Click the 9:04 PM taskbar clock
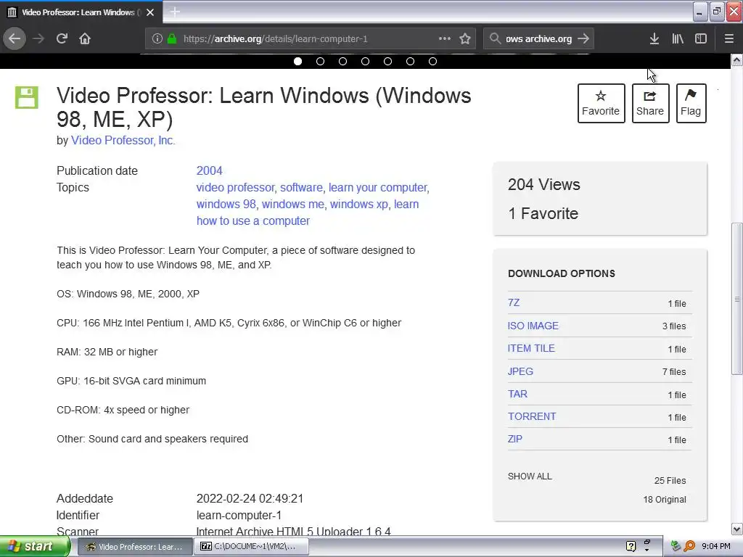743x557 pixels. point(716,547)
